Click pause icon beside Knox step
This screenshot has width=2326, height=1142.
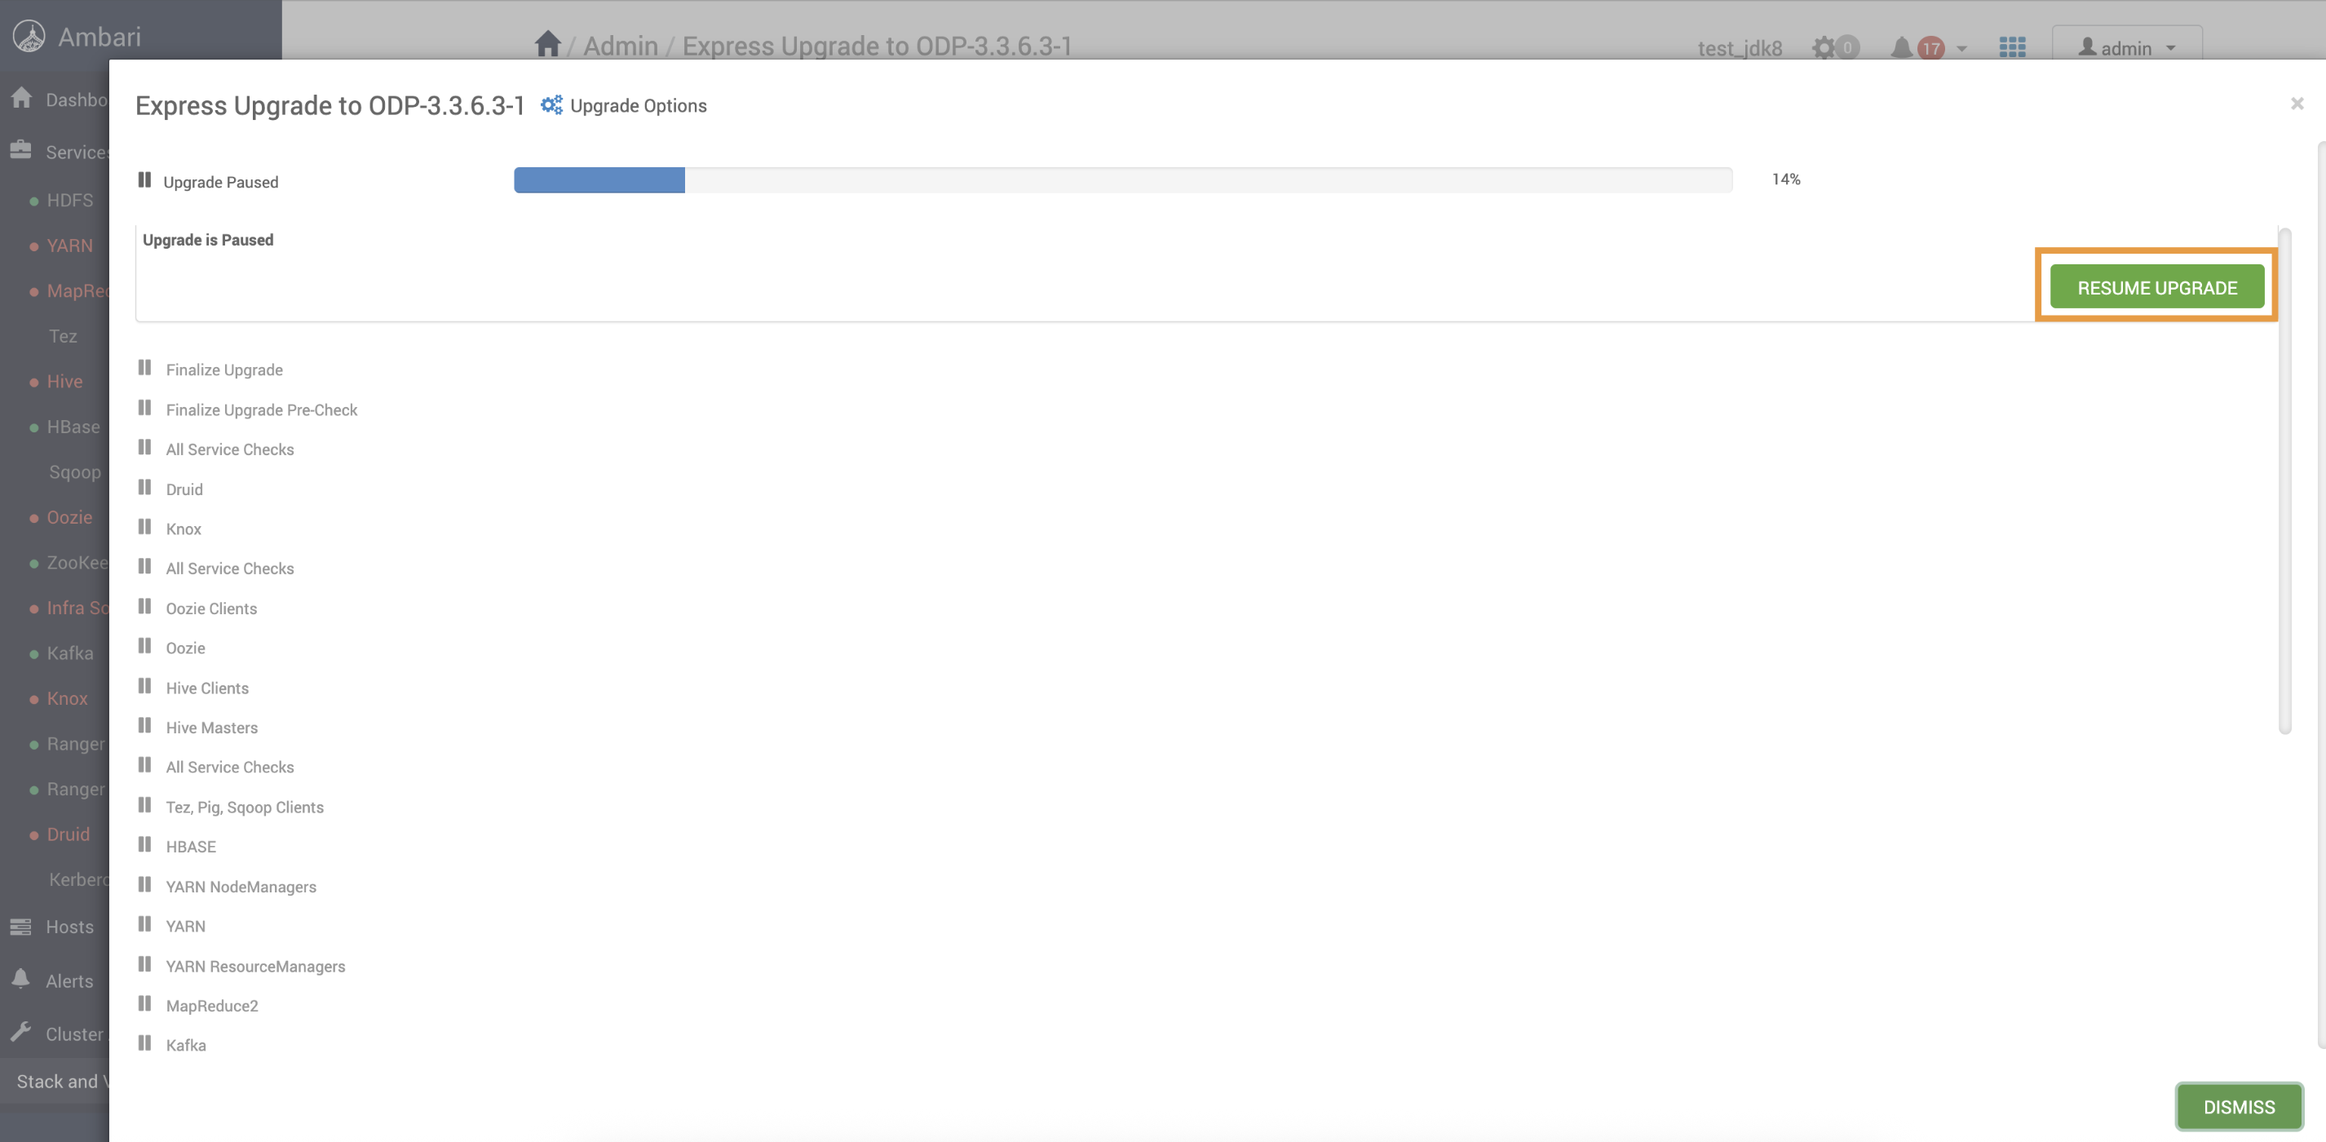(144, 526)
